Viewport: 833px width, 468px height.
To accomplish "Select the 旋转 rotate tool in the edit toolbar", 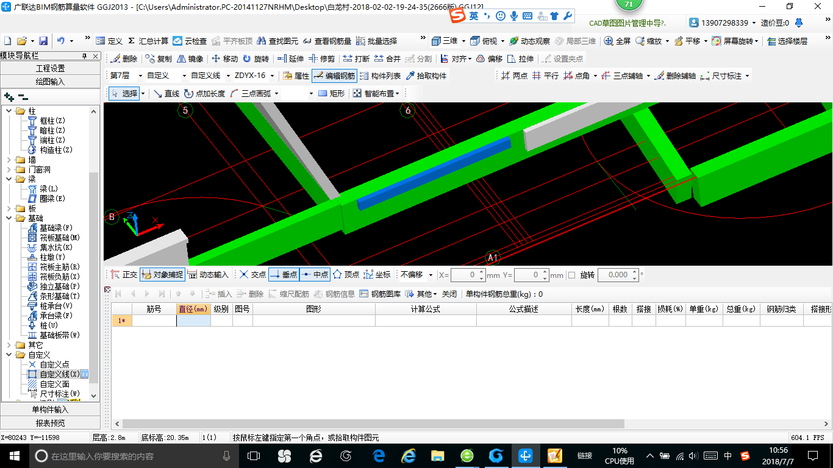I will [x=256, y=58].
